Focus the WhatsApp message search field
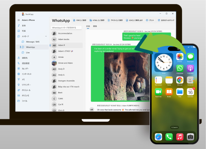This screenshot has width=206, height=149. [66, 28]
